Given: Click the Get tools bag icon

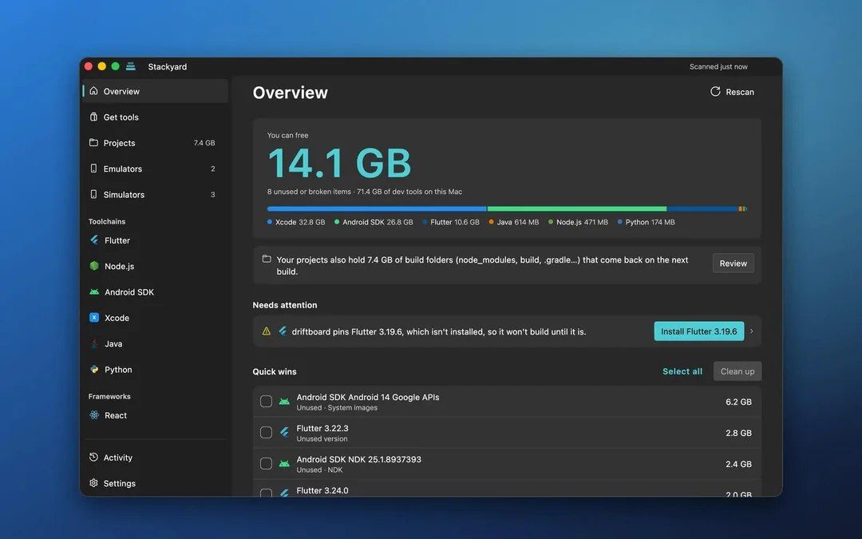Looking at the screenshot, I should [93, 117].
